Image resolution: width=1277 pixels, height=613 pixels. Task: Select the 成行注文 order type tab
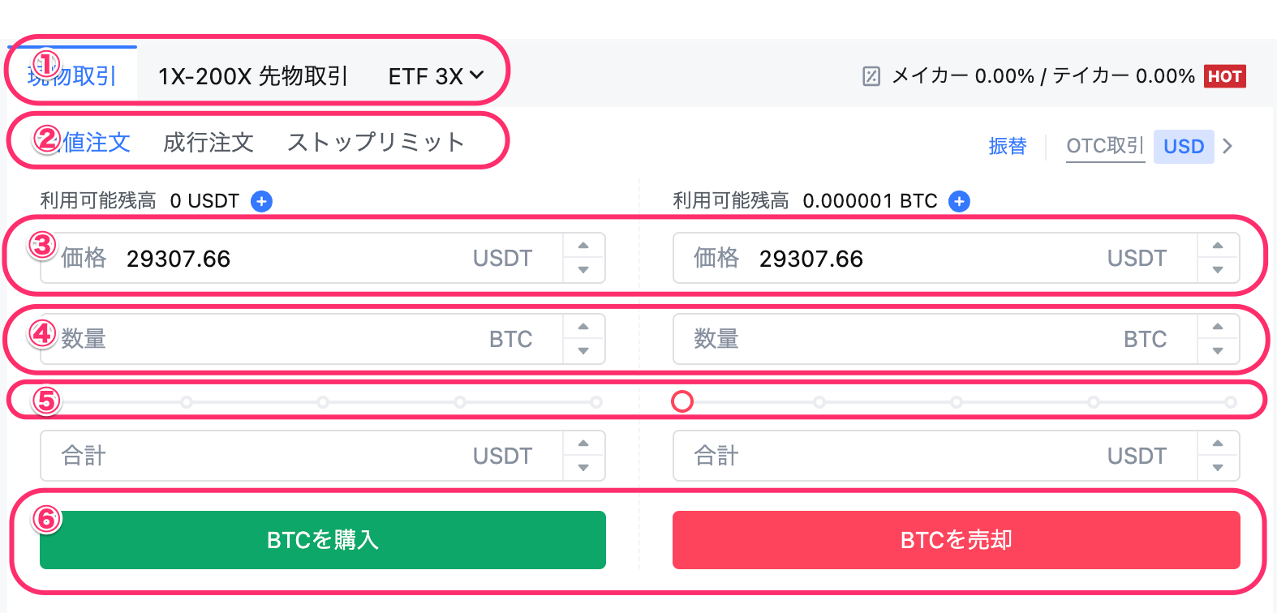click(x=209, y=143)
